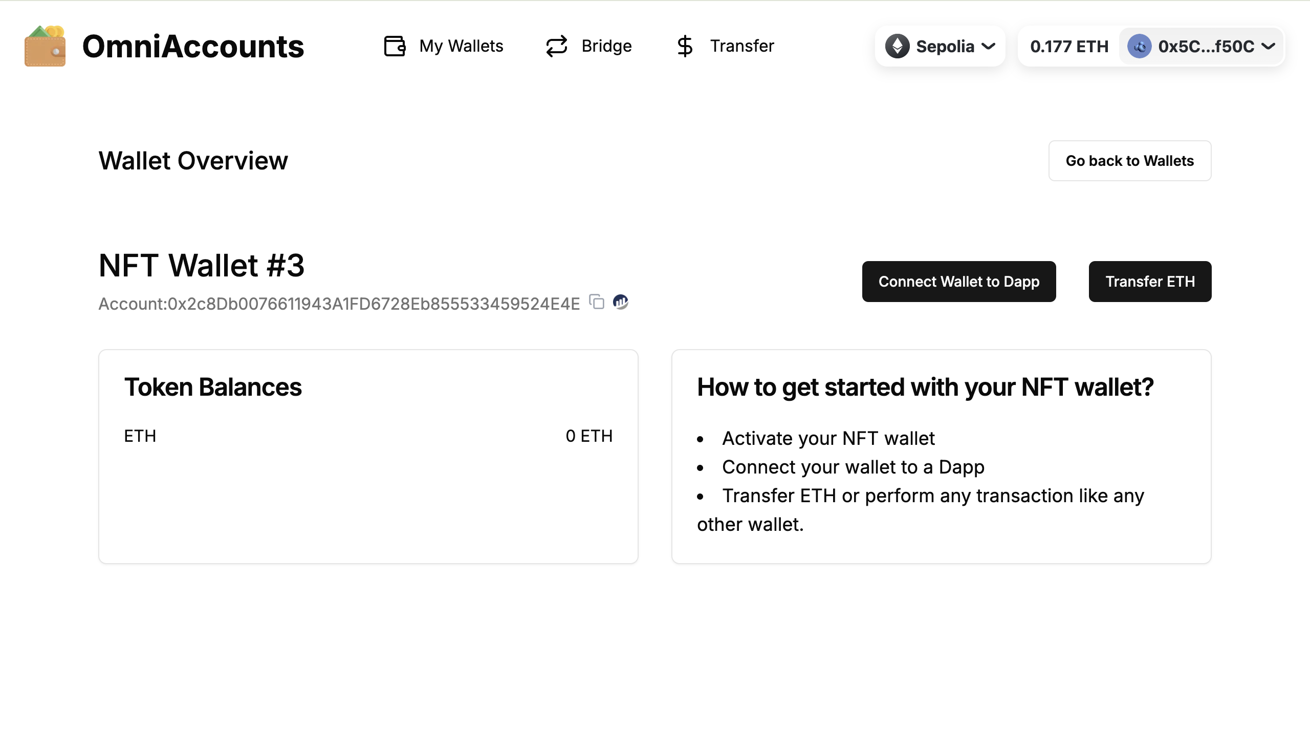Image resolution: width=1310 pixels, height=730 pixels.
Task: Select the Bridge navigation tab
Action: click(x=588, y=46)
